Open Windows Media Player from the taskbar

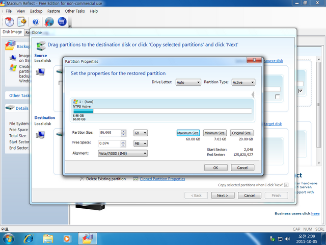pyautogui.click(x=67, y=239)
